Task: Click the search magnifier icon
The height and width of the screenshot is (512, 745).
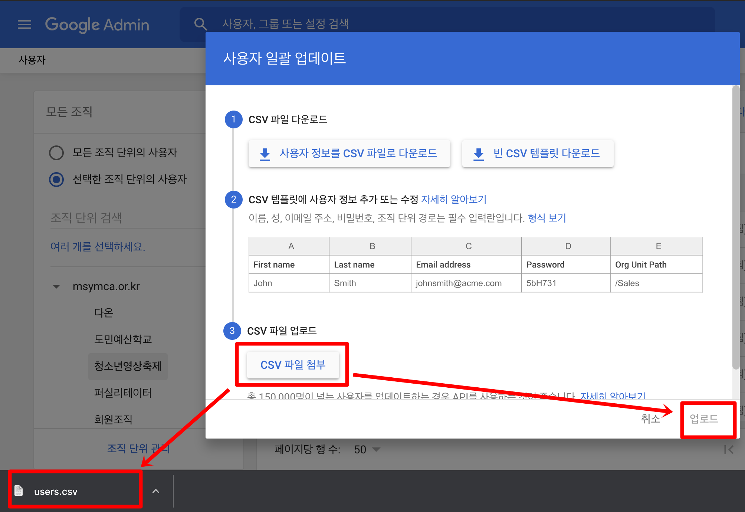Action: (200, 24)
